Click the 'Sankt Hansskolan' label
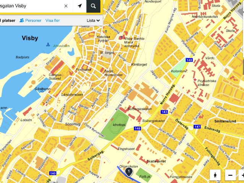The width and height of the screenshot is (244, 183). (113, 73)
